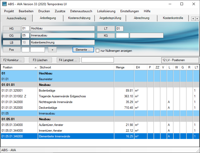
Task: Switch to the Angebotsprüfung tab
Action: pyautogui.click(x=110, y=18)
